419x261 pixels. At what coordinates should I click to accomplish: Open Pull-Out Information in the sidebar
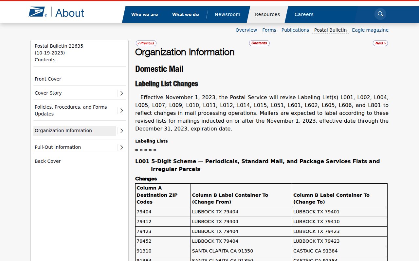pos(58,147)
